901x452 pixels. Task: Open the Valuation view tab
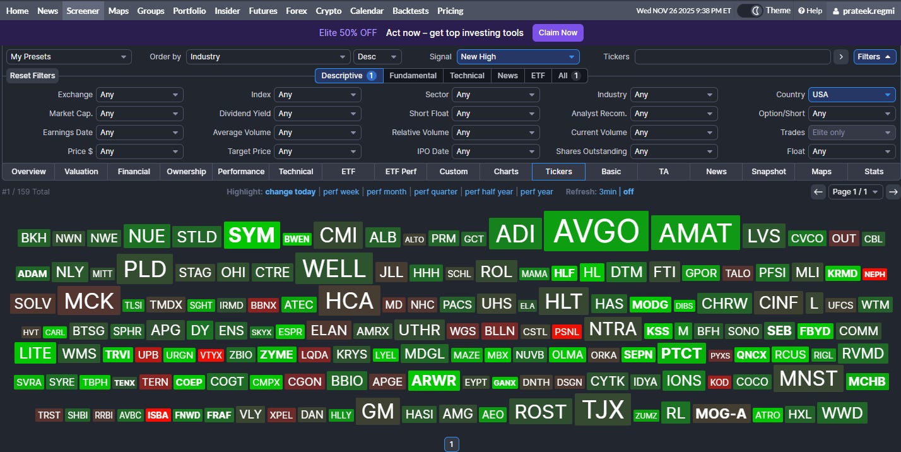(81, 172)
